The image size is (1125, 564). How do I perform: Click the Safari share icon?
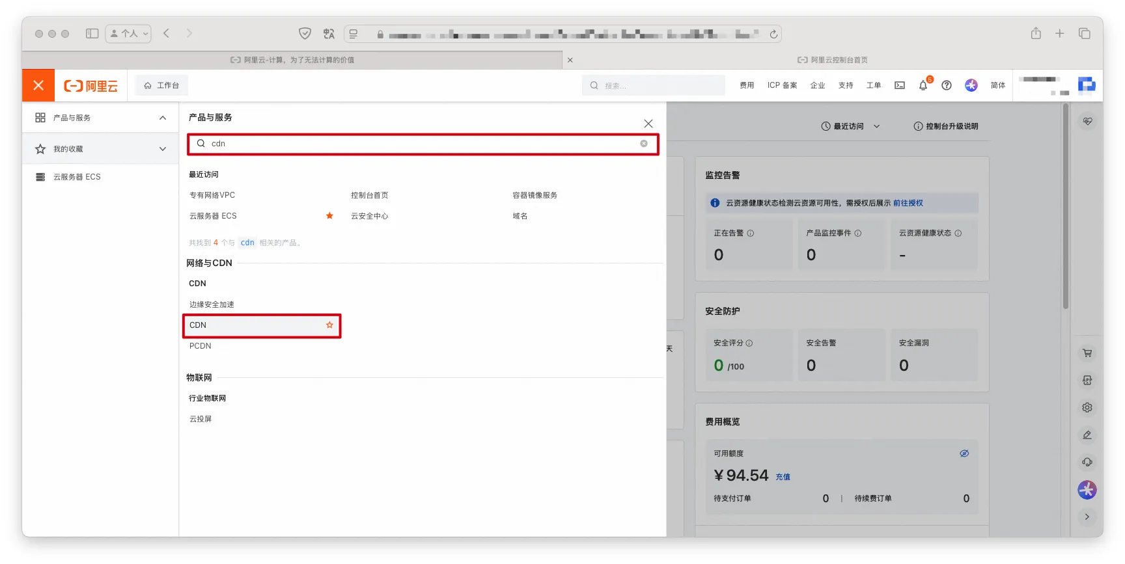coord(1036,34)
